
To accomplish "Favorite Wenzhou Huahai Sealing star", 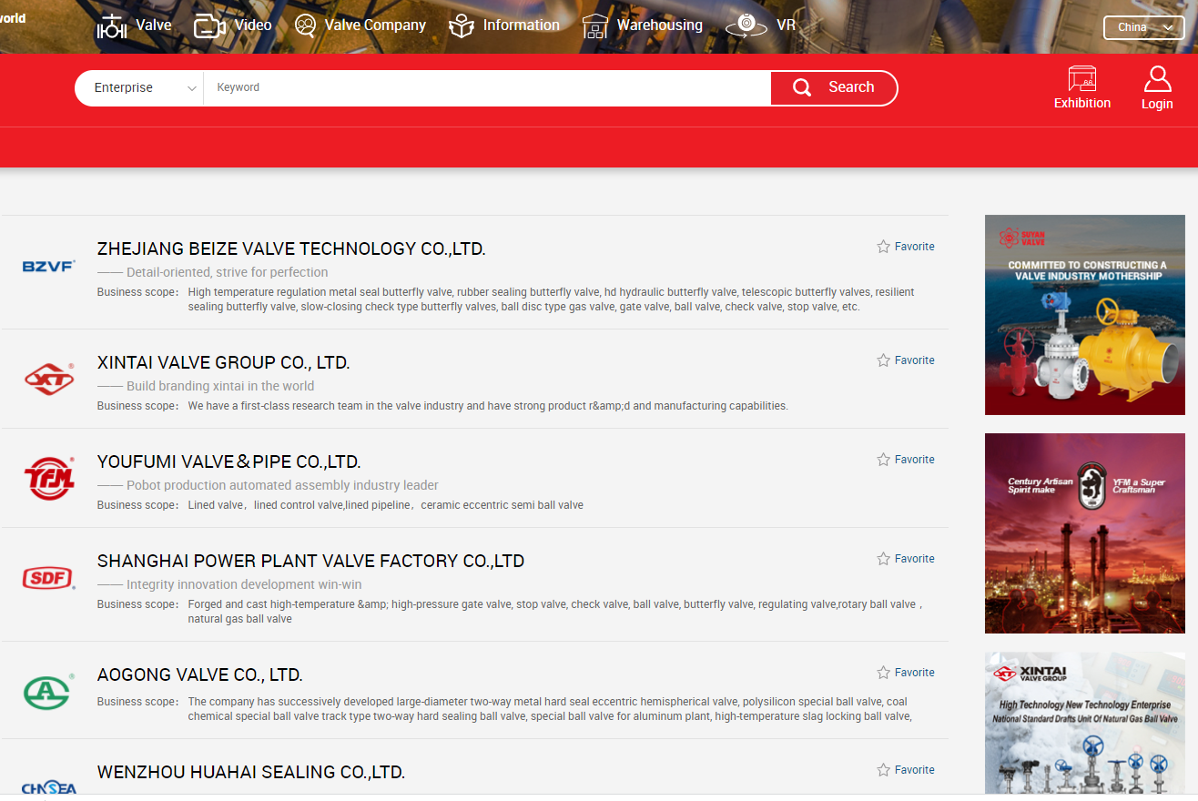I will pyautogui.click(x=883, y=770).
